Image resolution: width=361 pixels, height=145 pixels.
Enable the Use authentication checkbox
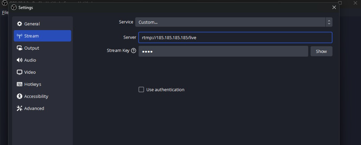pos(141,90)
